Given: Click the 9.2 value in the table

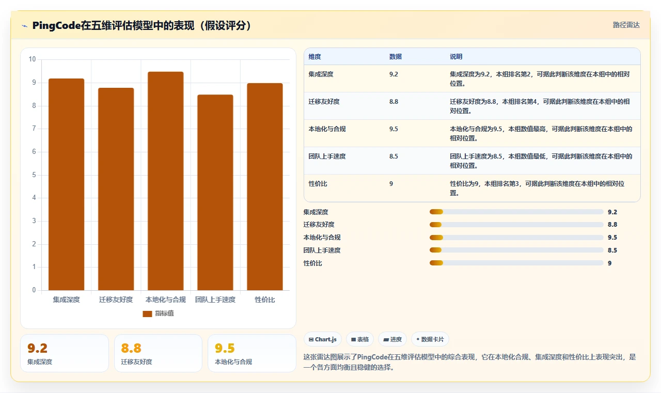Looking at the screenshot, I should point(394,74).
